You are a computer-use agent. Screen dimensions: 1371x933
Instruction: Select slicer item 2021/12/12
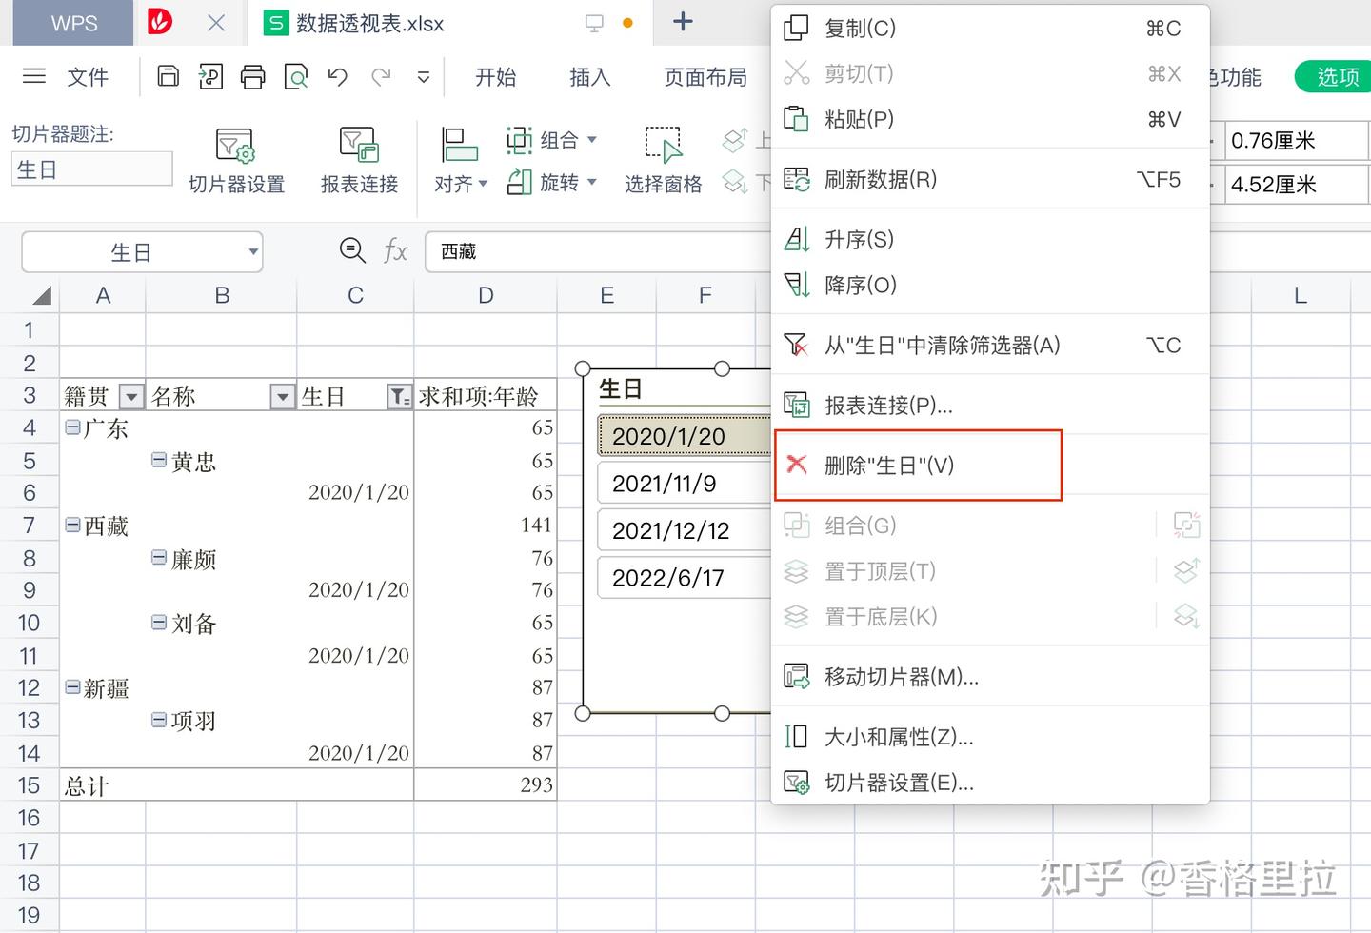[x=684, y=530]
